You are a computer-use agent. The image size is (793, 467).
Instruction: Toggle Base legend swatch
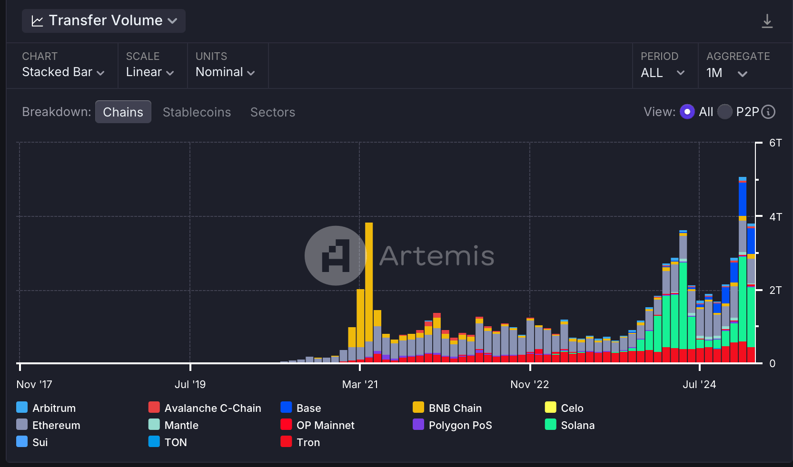[x=286, y=407]
